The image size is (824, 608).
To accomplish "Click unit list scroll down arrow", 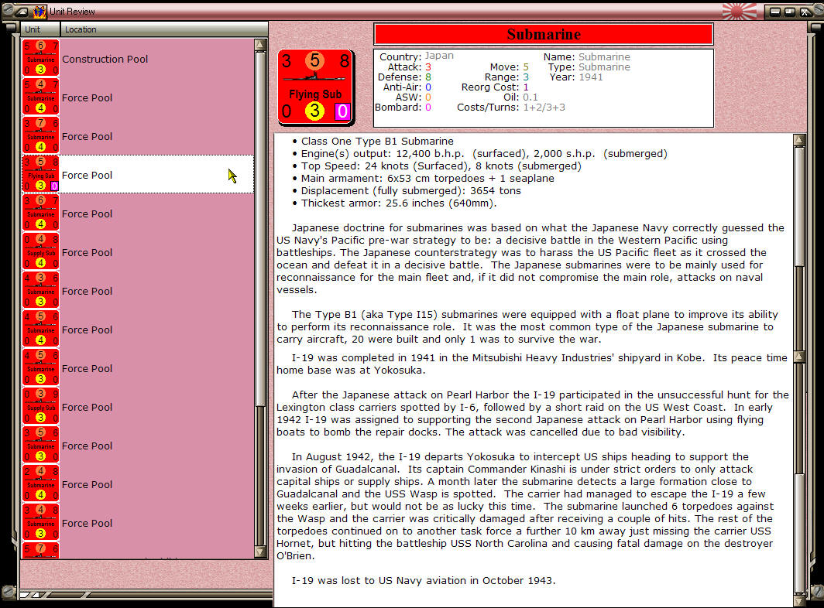I will [x=260, y=552].
